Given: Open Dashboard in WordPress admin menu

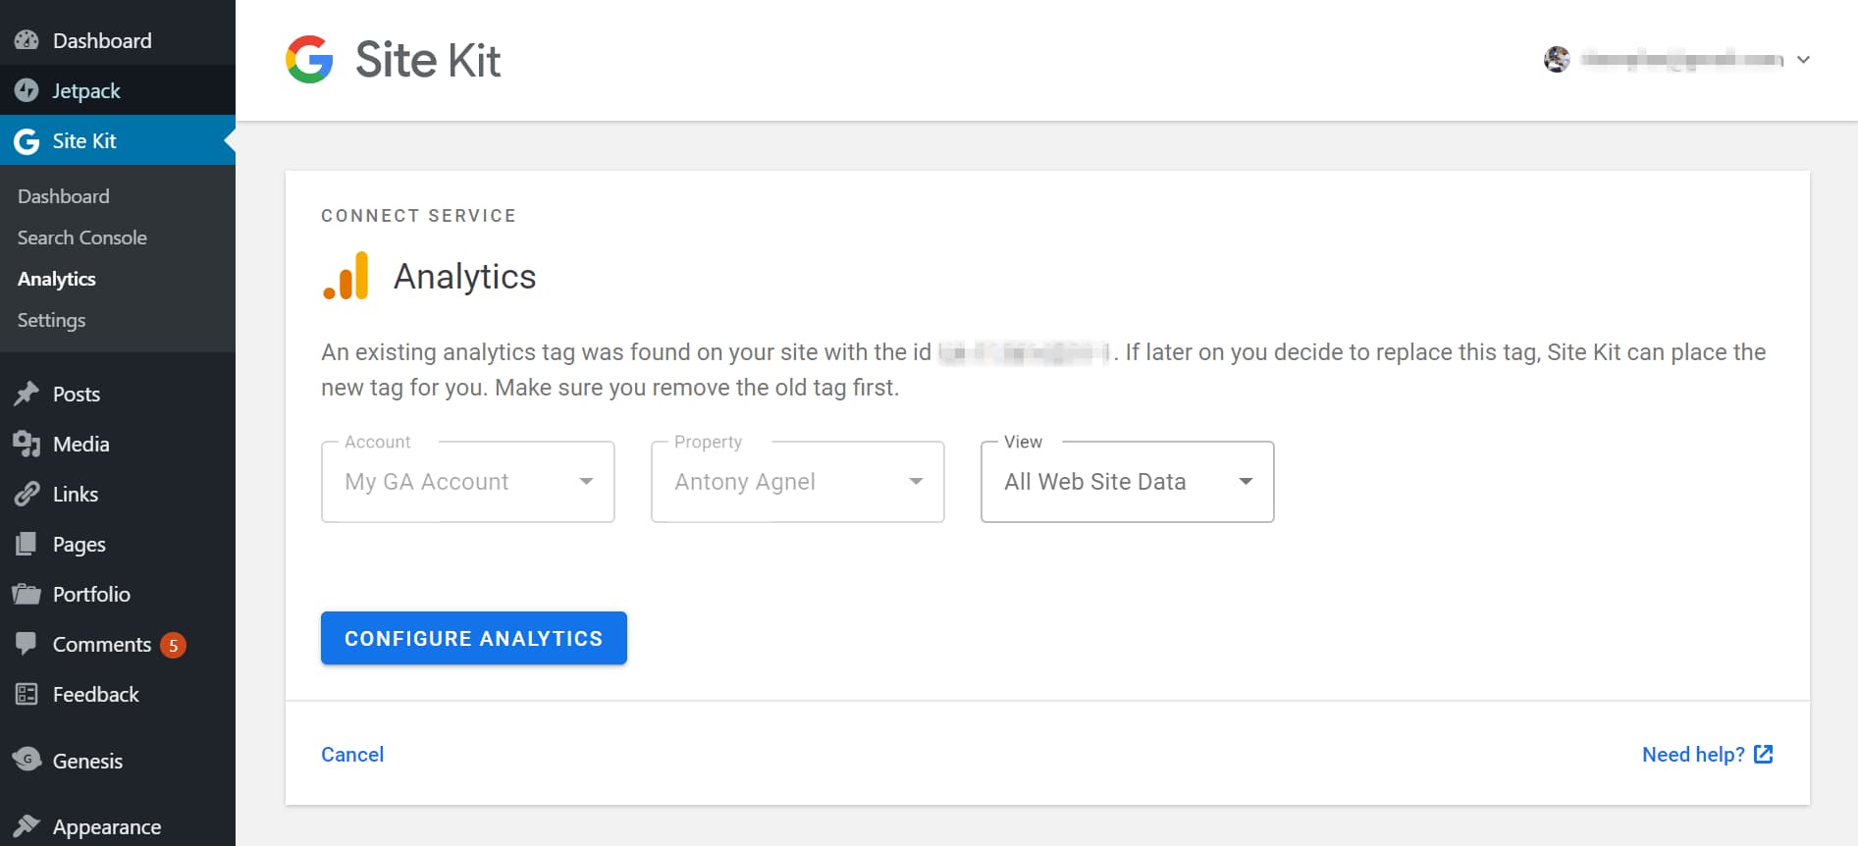Looking at the screenshot, I should coord(118,40).
